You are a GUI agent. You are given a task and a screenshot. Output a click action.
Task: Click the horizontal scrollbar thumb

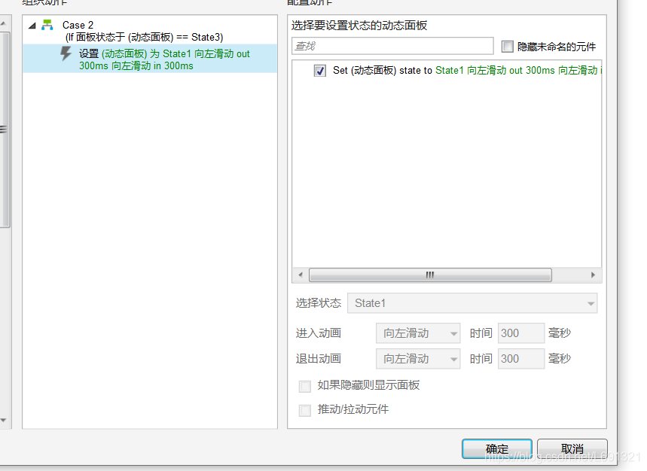(x=430, y=275)
